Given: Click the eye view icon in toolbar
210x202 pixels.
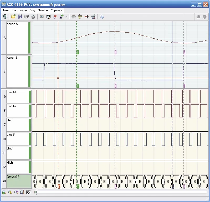Looking at the screenshot, I should tap(42, 17).
